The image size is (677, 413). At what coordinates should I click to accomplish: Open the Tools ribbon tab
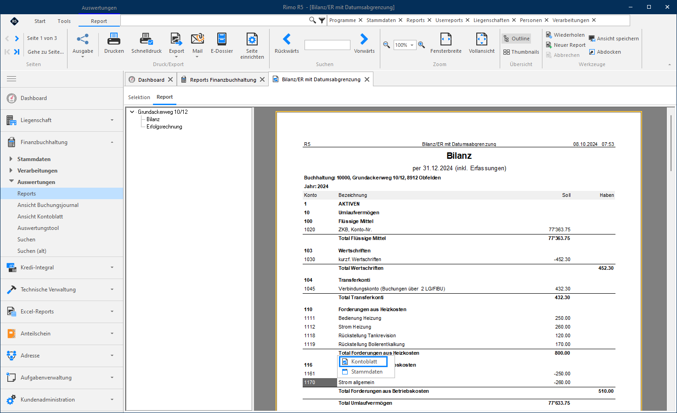tap(64, 21)
